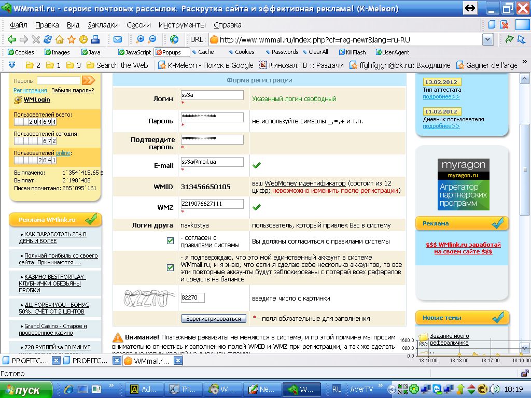The width and height of the screenshot is (531, 398).
Task: Click the Zoom in magnifier
Action: pos(140,39)
